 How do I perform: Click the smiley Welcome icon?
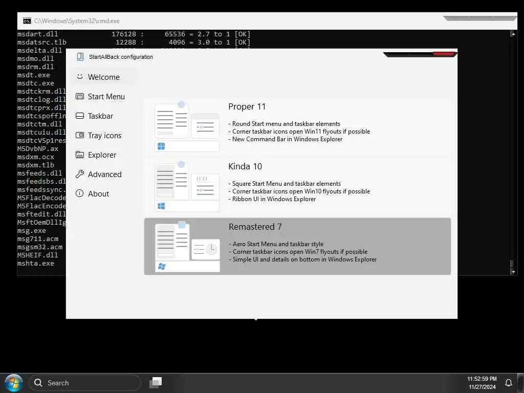[79, 77]
